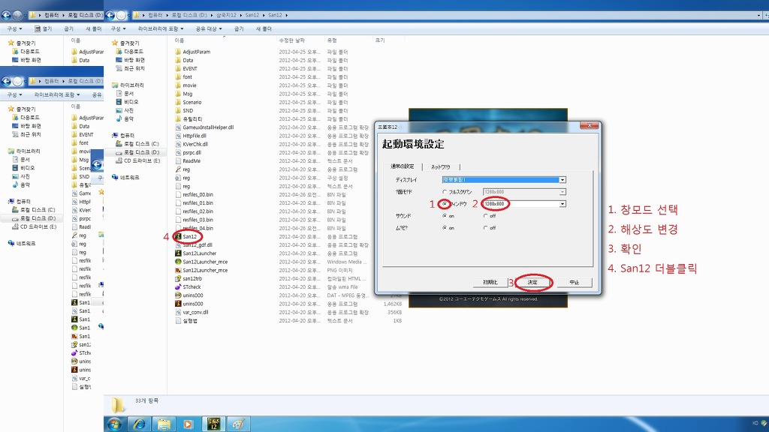Open 공유 대상 dropdown in main window
Screen dimensions: 769x432
pos(209,29)
